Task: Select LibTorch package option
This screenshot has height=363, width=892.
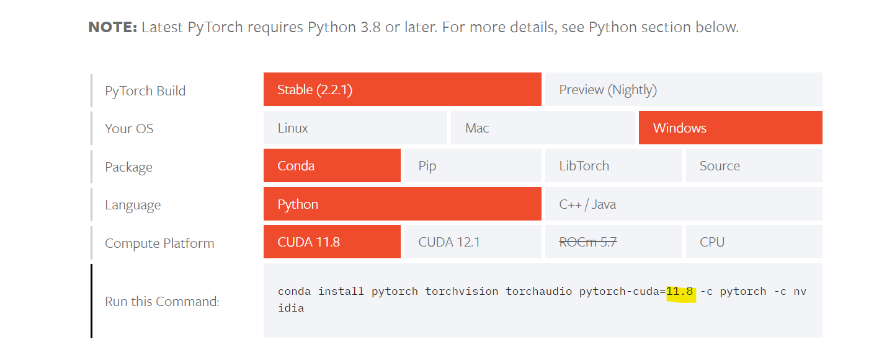Action: 613,165
